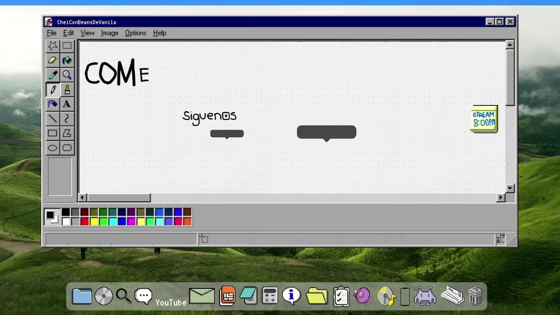Open the blue info bubble dock icon

point(291,296)
